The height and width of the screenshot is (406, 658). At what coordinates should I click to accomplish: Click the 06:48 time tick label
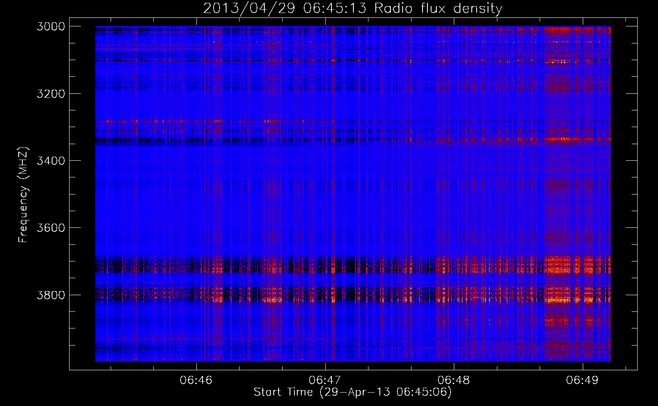pos(454,380)
